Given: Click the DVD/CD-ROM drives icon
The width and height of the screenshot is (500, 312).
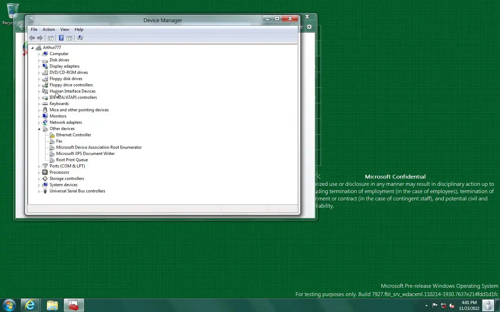Looking at the screenshot, I should pyautogui.click(x=45, y=72).
